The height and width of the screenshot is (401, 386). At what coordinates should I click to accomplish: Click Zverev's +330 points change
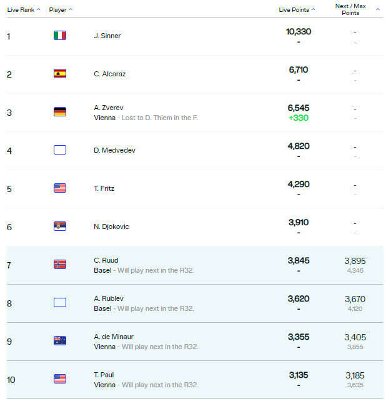(x=299, y=118)
